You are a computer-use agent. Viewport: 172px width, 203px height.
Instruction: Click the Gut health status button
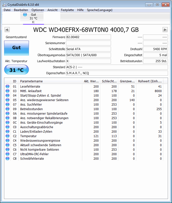point(16,48)
